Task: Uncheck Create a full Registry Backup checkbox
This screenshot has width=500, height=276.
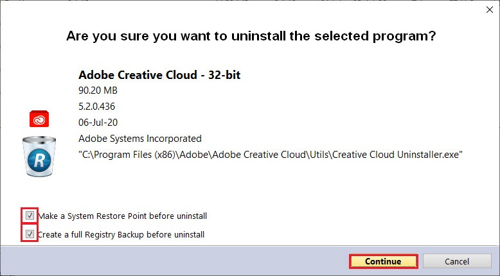Action: tap(30, 234)
